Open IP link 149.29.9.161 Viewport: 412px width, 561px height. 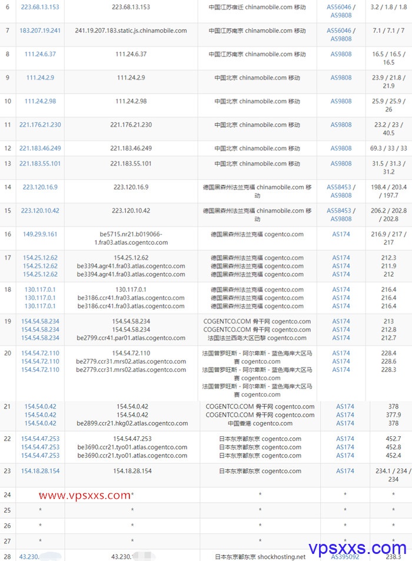40,234
